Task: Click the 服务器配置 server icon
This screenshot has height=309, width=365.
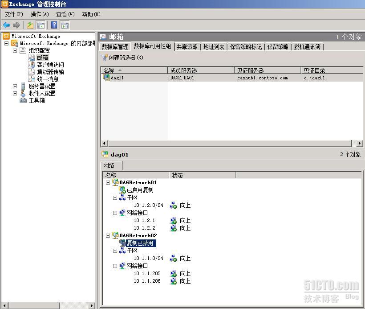Action: (x=23, y=86)
